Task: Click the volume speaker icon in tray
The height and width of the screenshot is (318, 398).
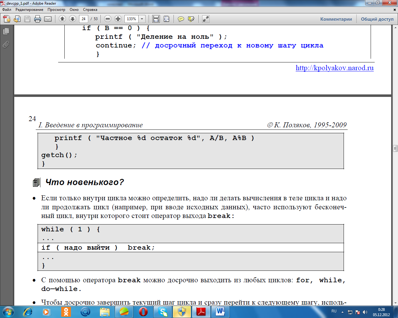Action: pyautogui.click(x=365, y=312)
